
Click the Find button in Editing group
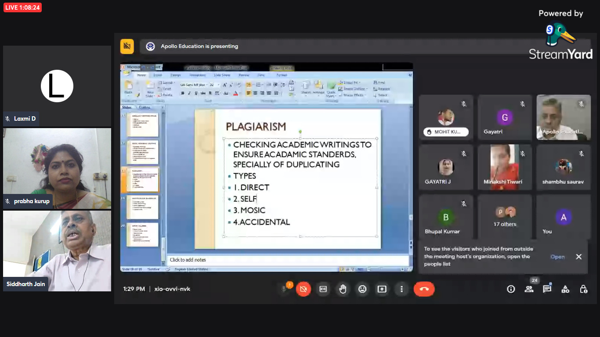379,82
